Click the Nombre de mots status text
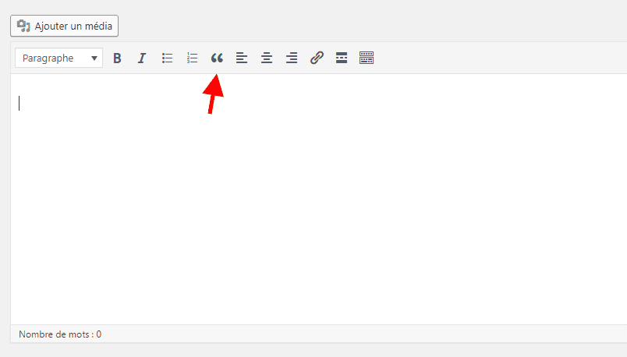The height and width of the screenshot is (357, 627). pyautogui.click(x=60, y=334)
